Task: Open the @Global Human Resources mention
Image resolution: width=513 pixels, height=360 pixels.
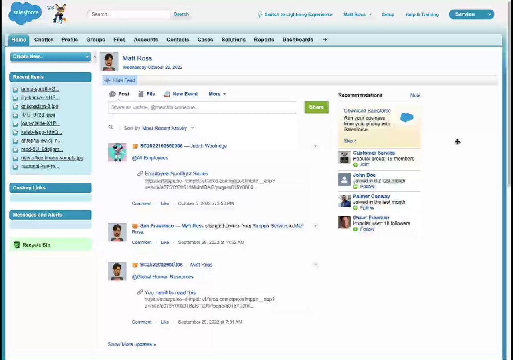Action: tap(163, 277)
